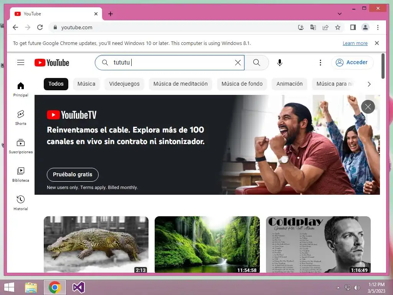393x295 pixels.
Task: Open Historial from the sidebar
Action: pos(21,203)
